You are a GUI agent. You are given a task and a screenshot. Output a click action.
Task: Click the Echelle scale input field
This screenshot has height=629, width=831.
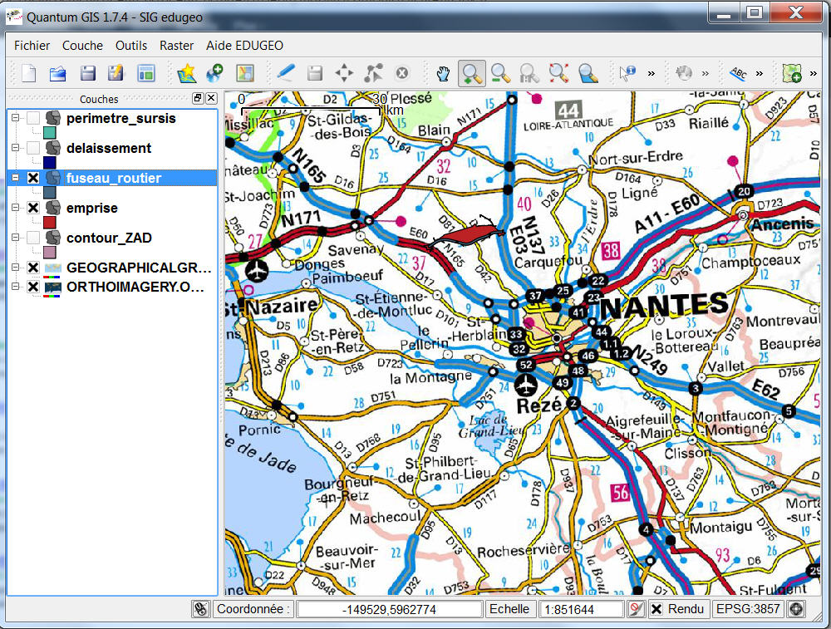click(582, 609)
